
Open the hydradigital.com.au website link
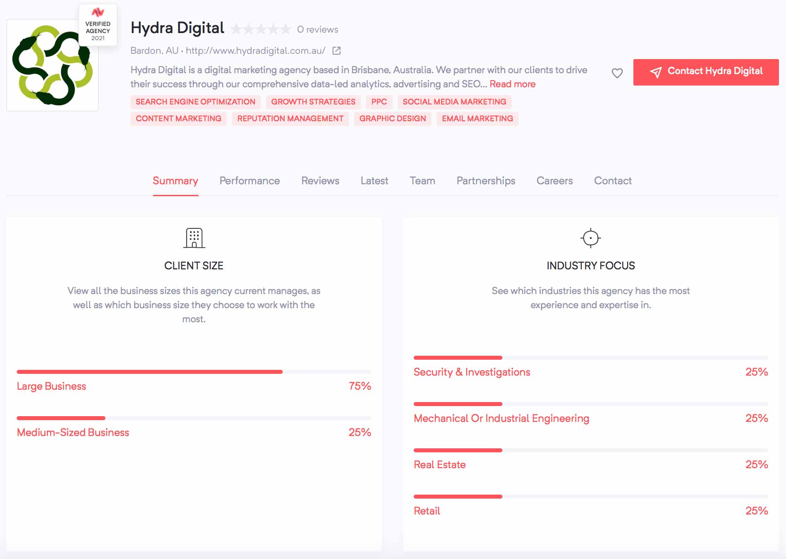[x=255, y=51]
